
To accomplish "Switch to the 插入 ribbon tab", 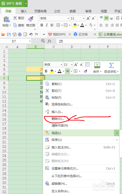I will click(x=24, y=11).
